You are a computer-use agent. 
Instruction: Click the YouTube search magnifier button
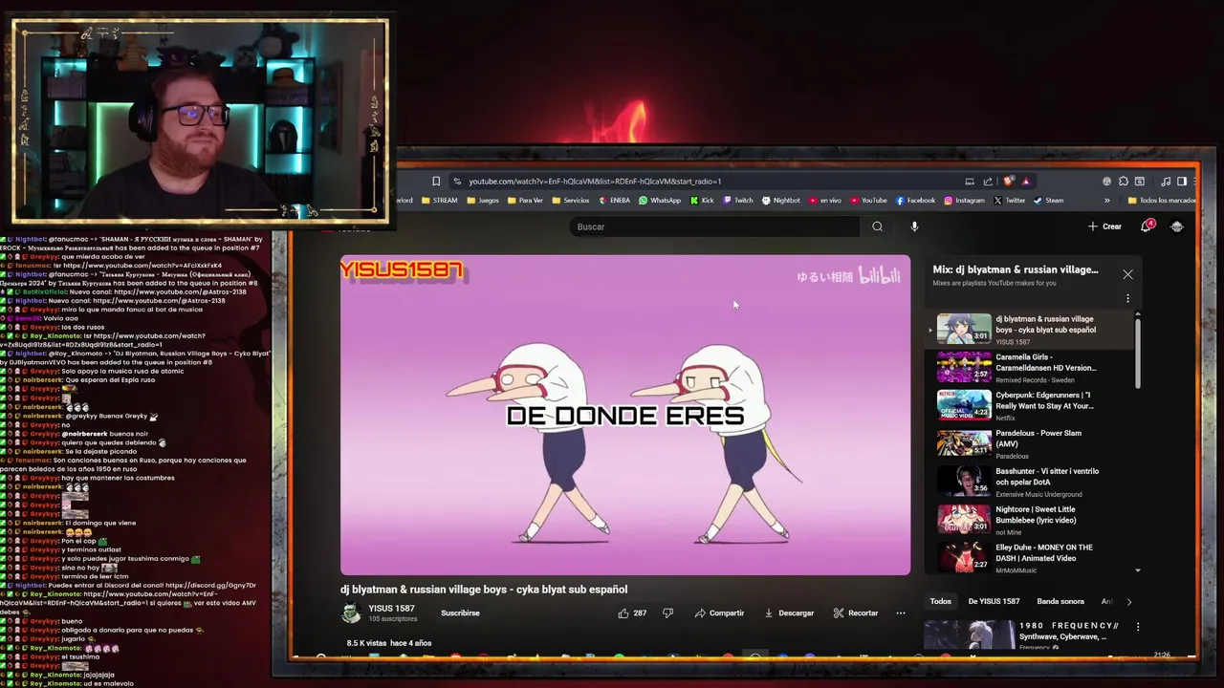pyautogui.click(x=877, y=226)
